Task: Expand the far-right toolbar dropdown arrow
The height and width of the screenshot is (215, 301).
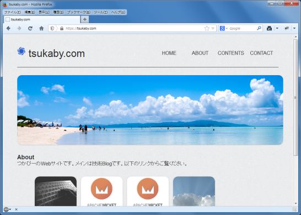Action: pos(294,29)
